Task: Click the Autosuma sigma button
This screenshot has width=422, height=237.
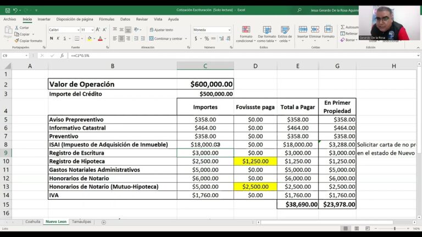Action: (349, 27)
